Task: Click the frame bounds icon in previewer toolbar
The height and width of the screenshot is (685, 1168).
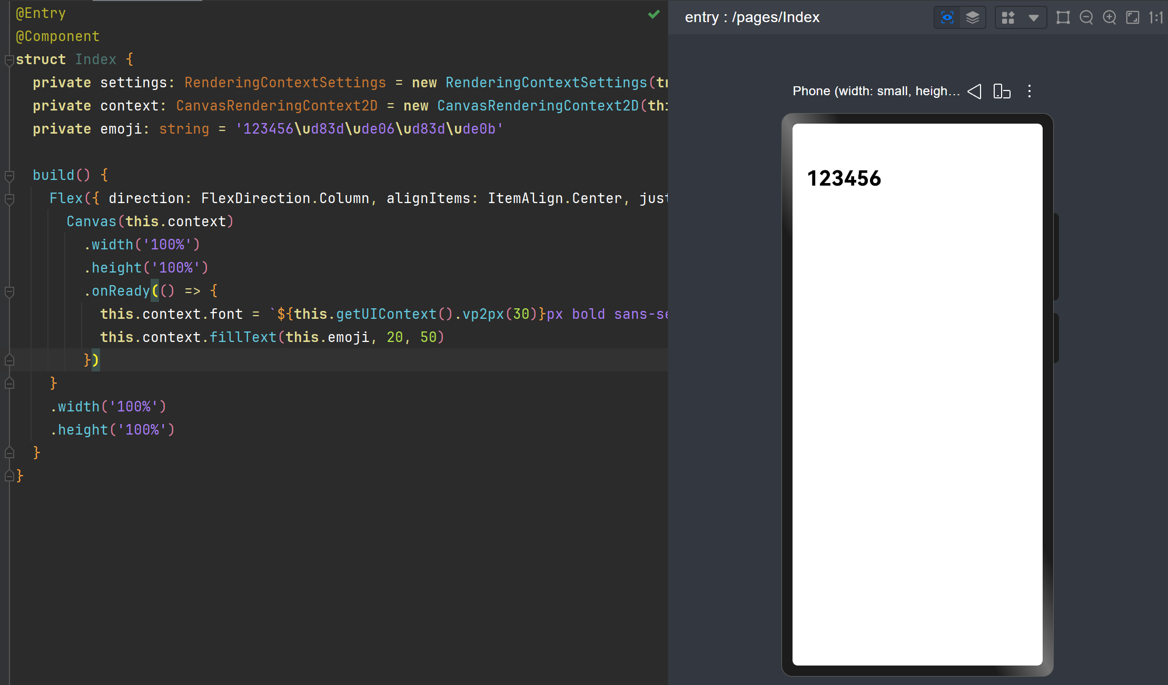Action: click(x=1063, y=17)
